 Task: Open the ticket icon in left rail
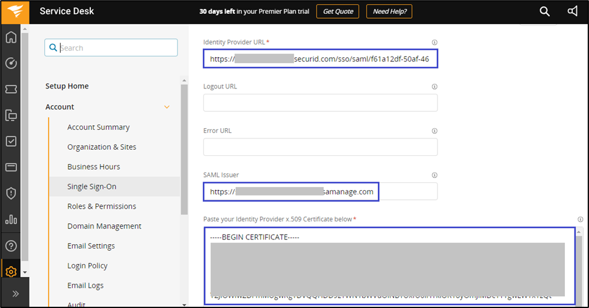coord(11,89)
